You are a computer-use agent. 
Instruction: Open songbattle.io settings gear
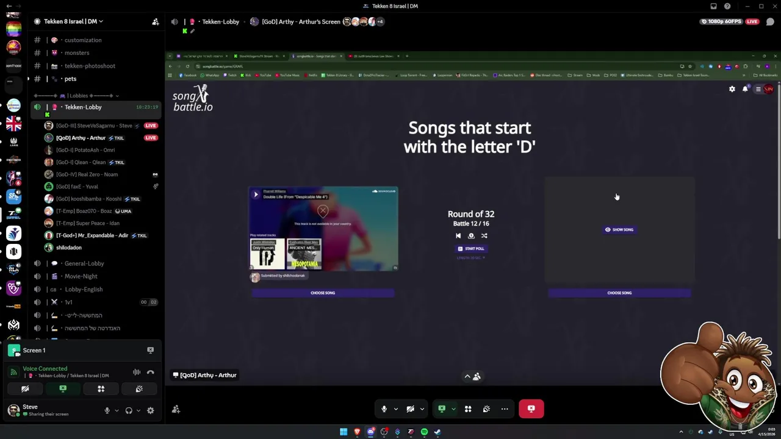(732, 89)
